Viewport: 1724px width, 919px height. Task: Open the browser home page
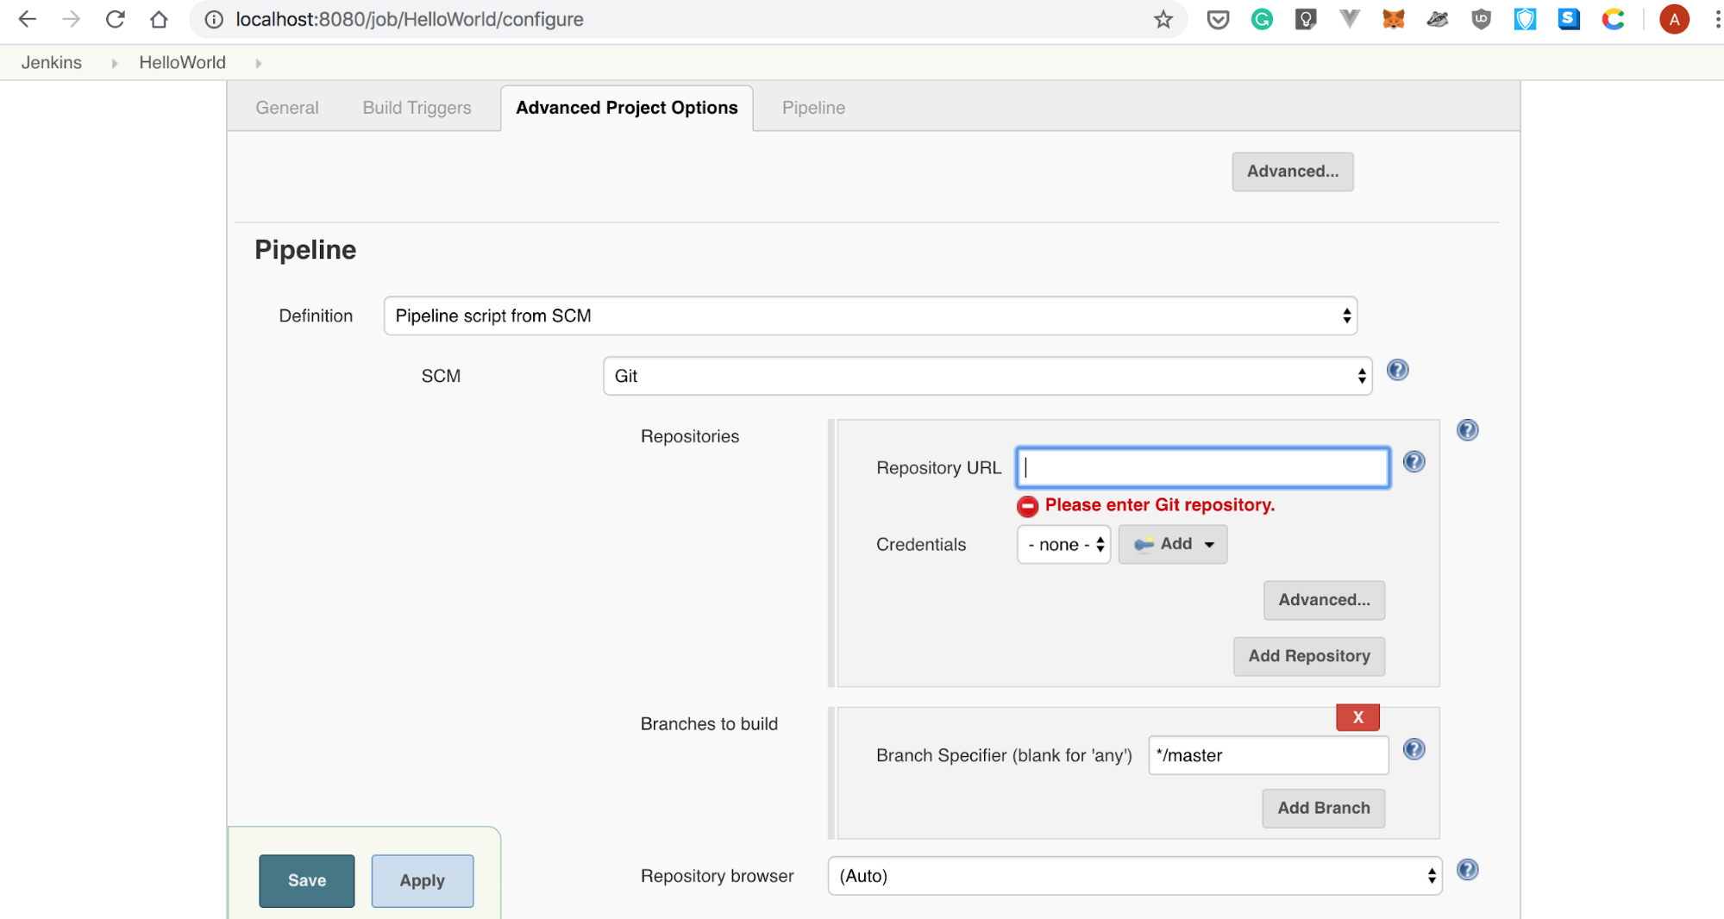[159, 19]
